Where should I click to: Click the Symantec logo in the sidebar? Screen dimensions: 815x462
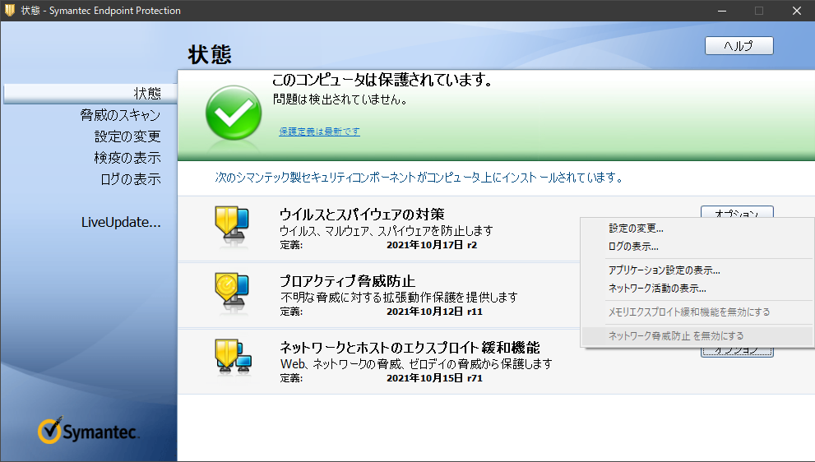click(x=89, y=431)
